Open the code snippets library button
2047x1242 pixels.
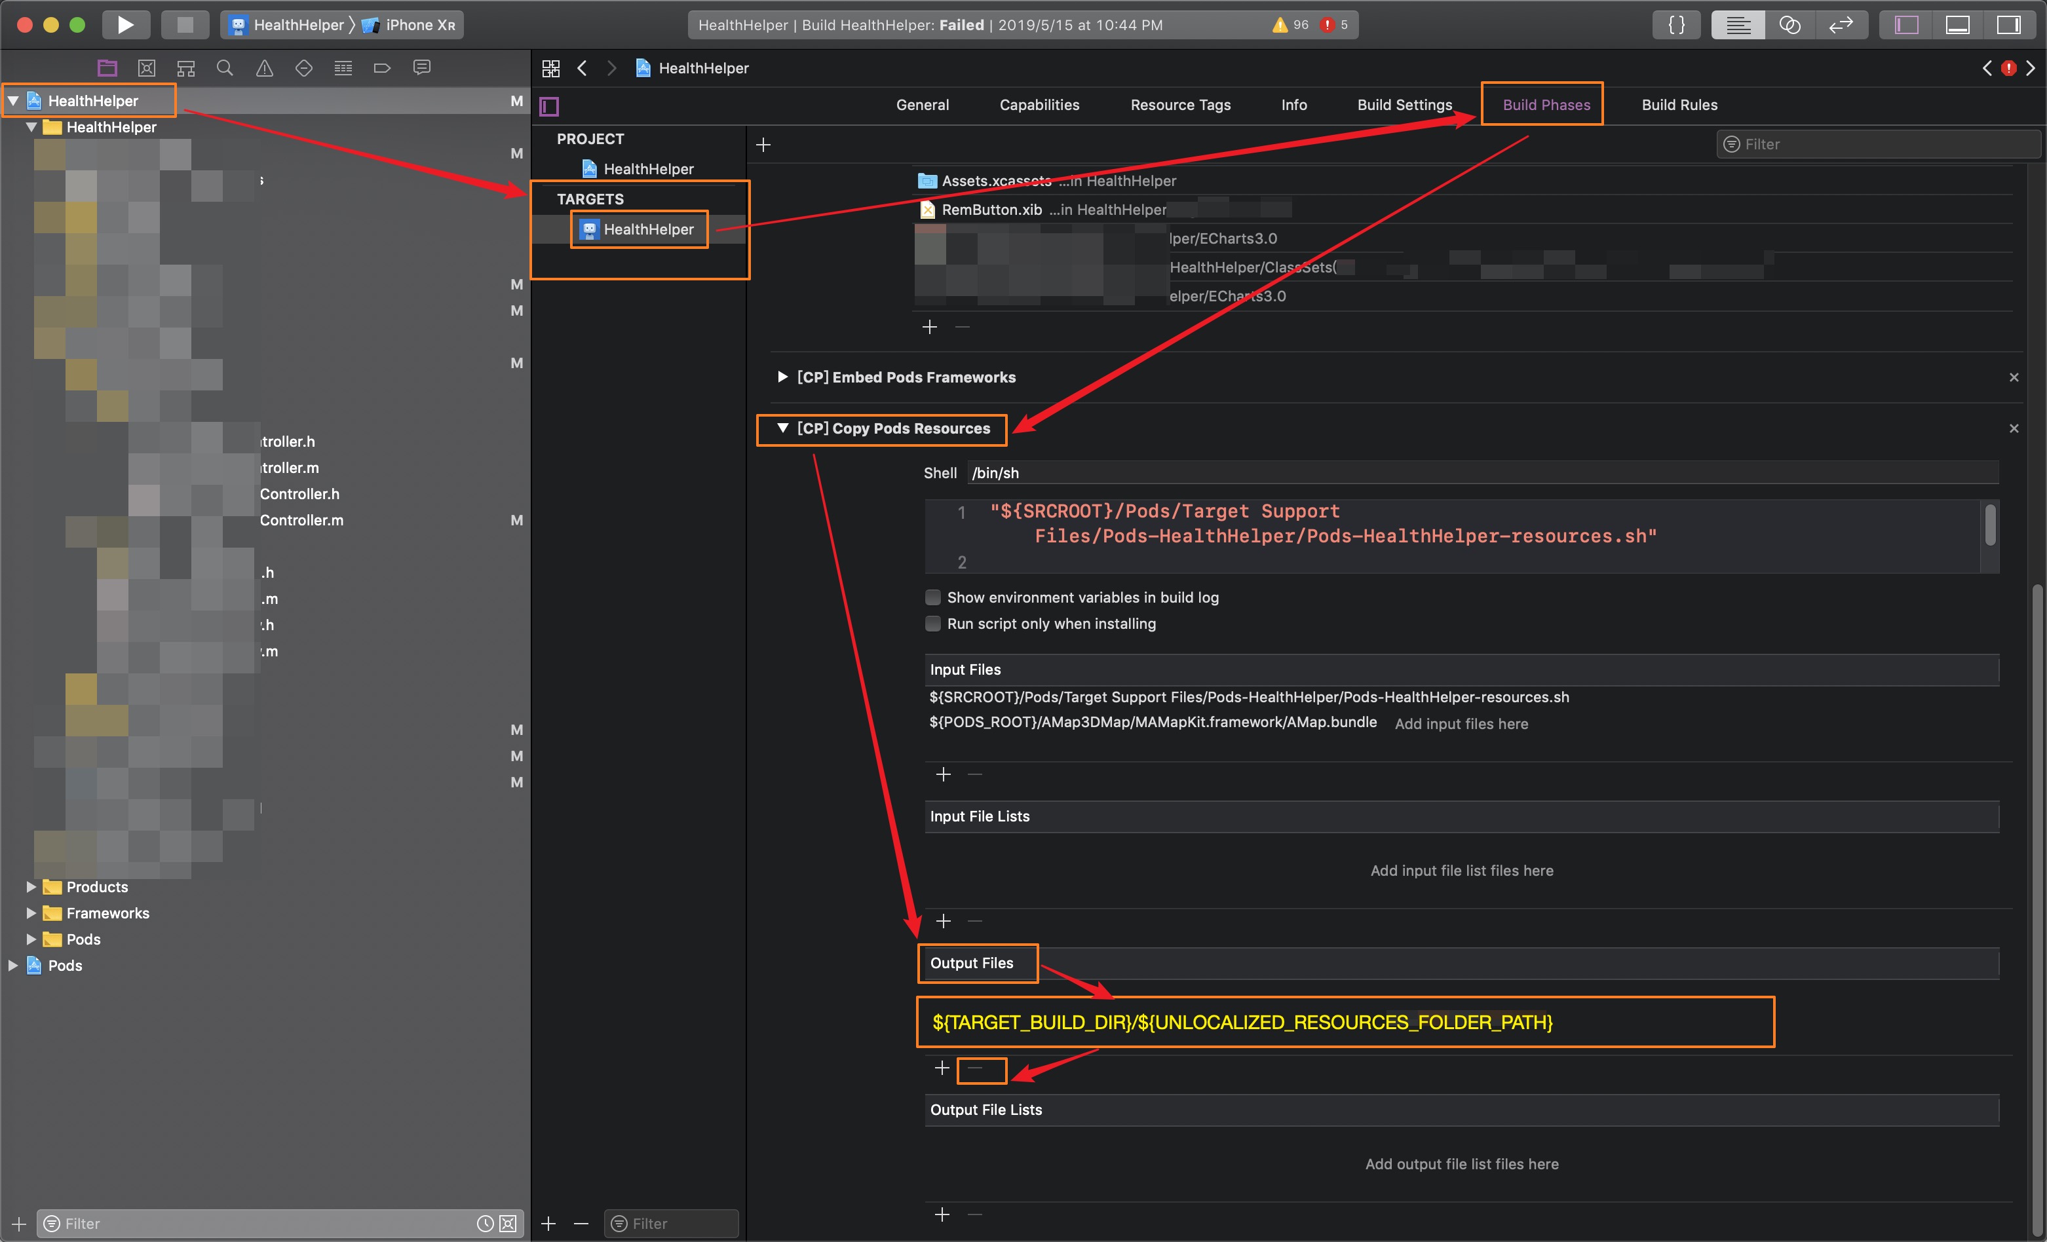tap(1677, 25)
